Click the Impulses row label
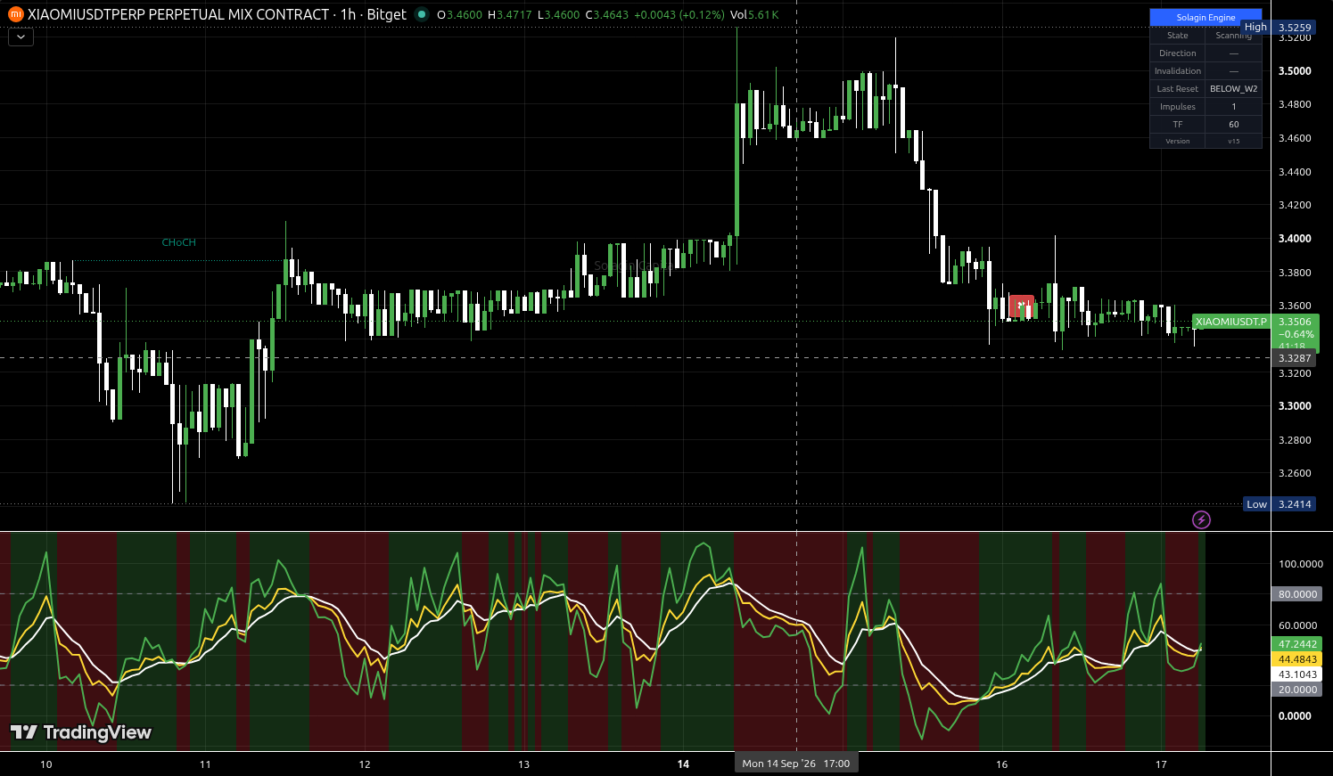 [x=1178, y=107]
